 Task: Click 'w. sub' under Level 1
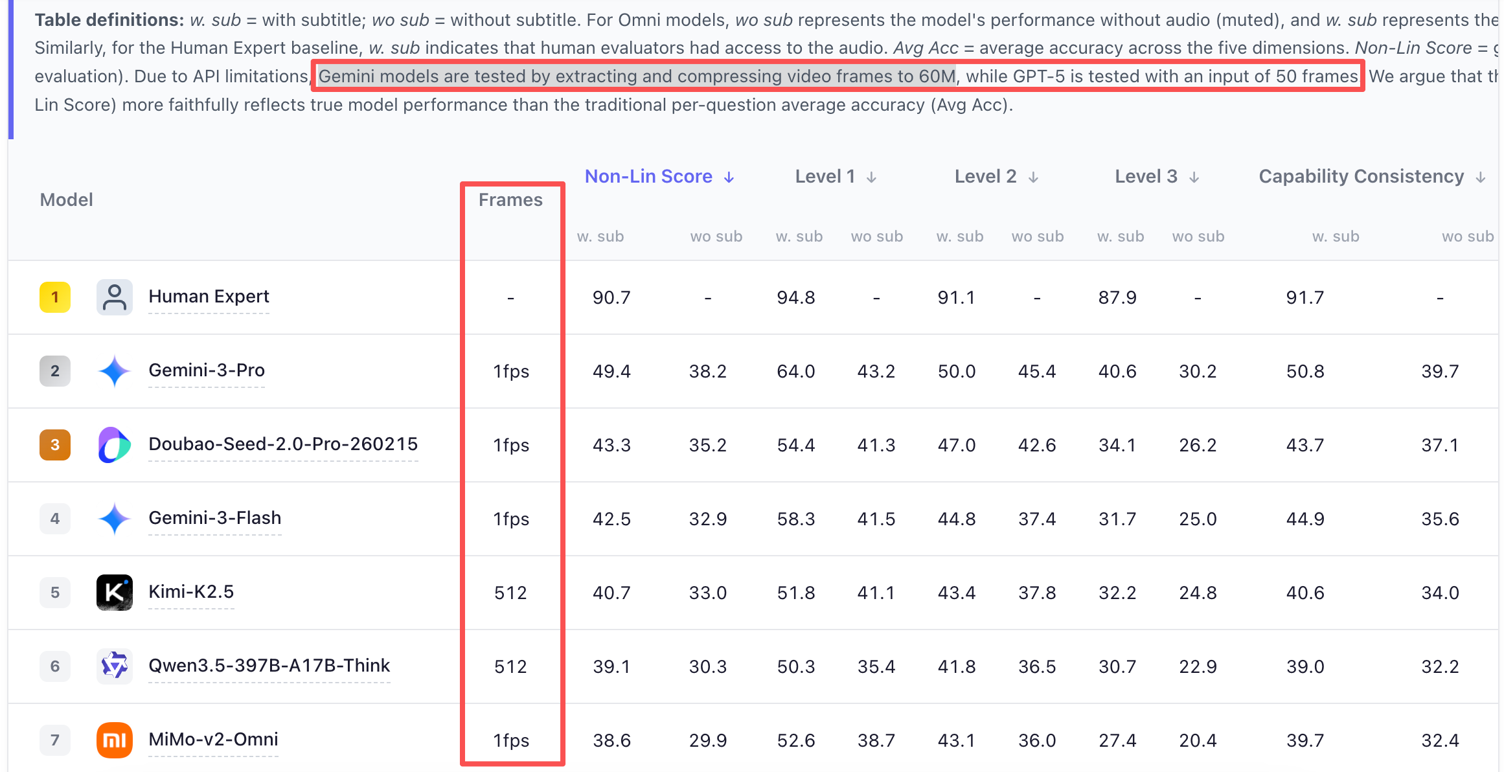[x=799, y=237]
